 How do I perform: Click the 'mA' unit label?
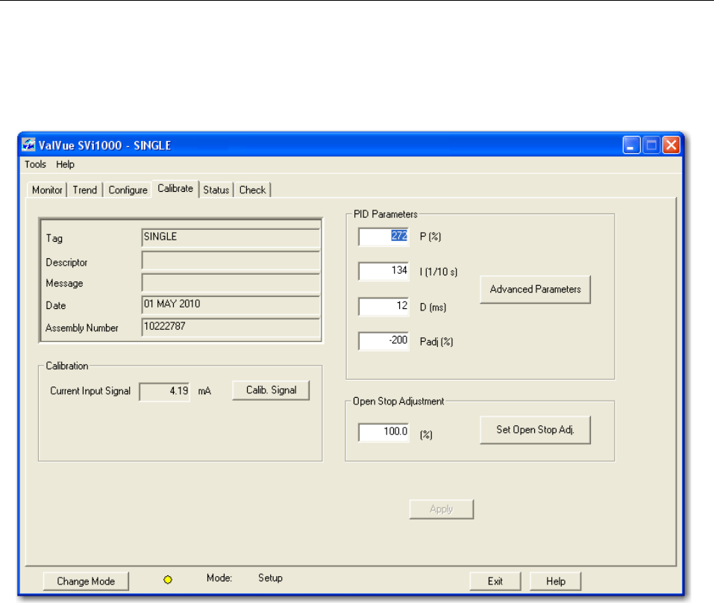tap(204, 391)
